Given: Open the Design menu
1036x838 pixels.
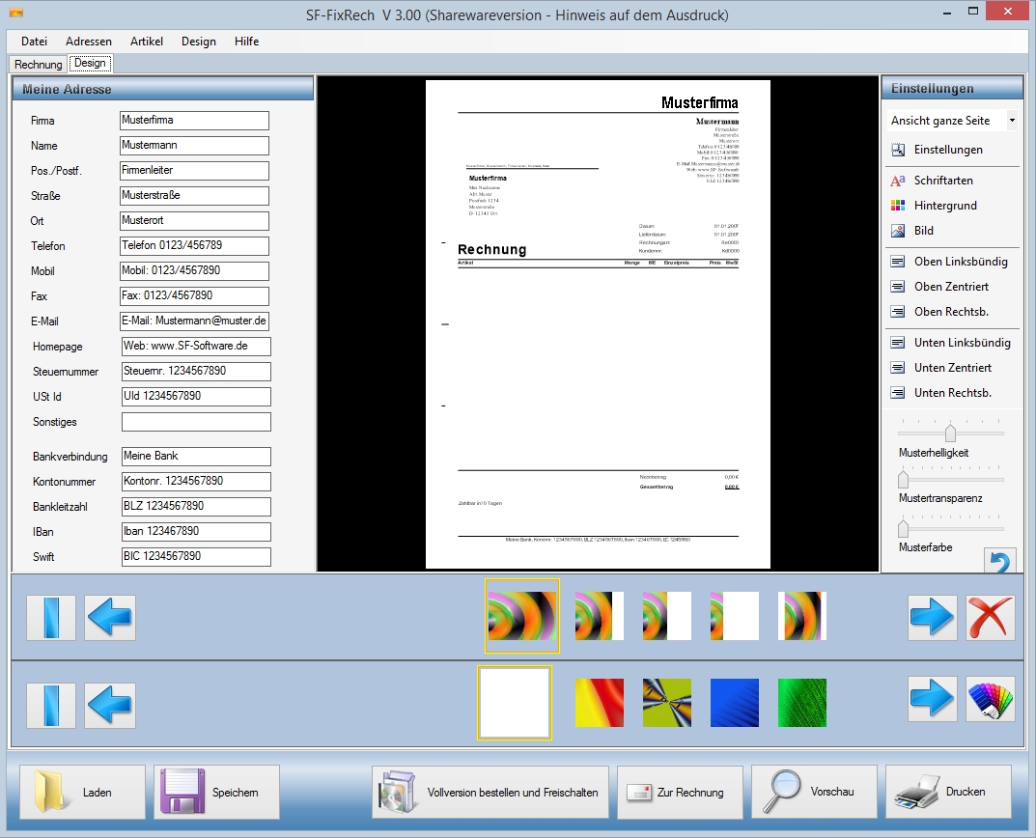Looking at the screenshot, I should pos(198,41).
